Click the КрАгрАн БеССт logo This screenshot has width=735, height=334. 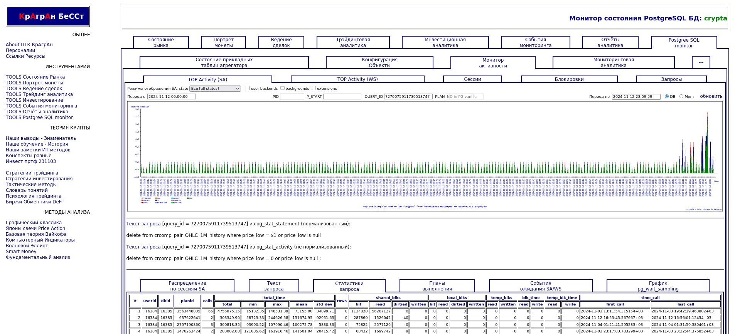pos(48,17)
